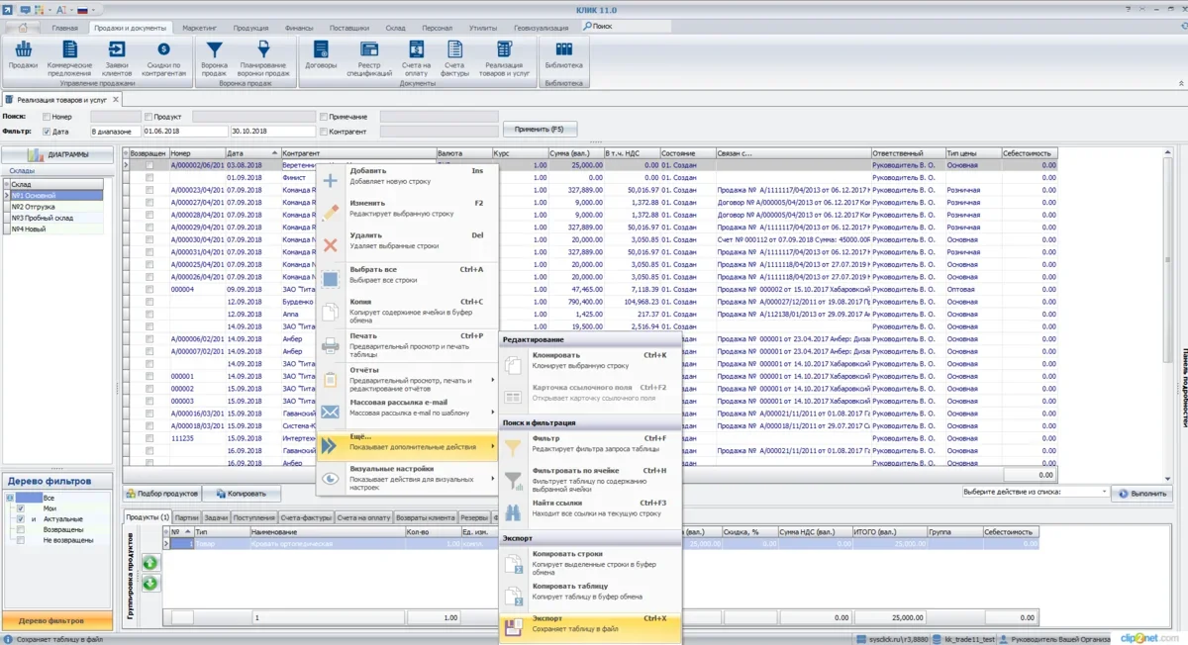Open the 'В диапазоне' date mode dropdown
This screenshot has height=645, width=1188.
(x=114, y=131)
